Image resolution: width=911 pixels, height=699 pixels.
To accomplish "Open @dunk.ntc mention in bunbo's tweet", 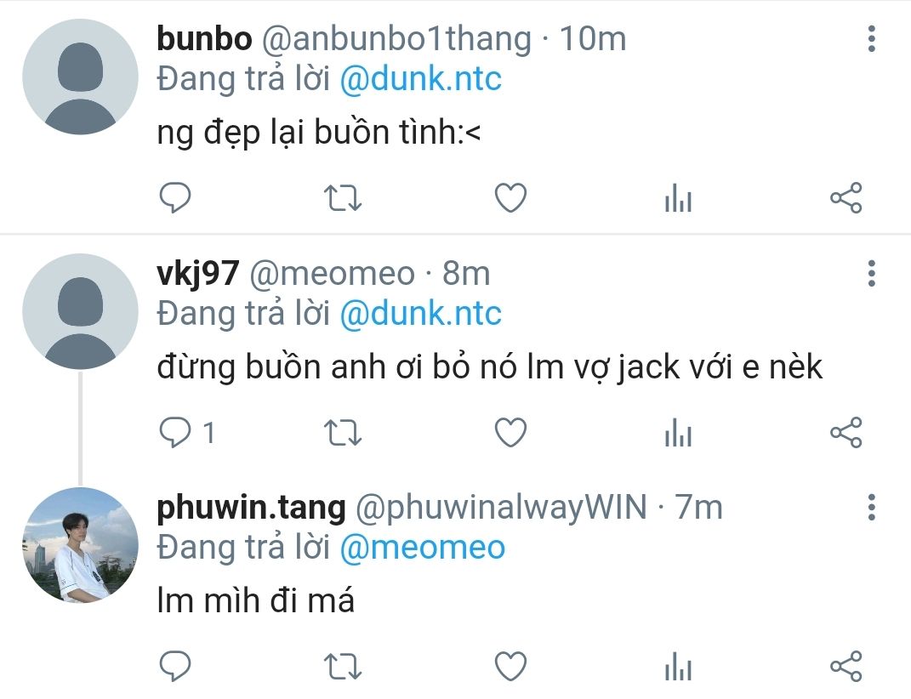I will coord(421,78).
